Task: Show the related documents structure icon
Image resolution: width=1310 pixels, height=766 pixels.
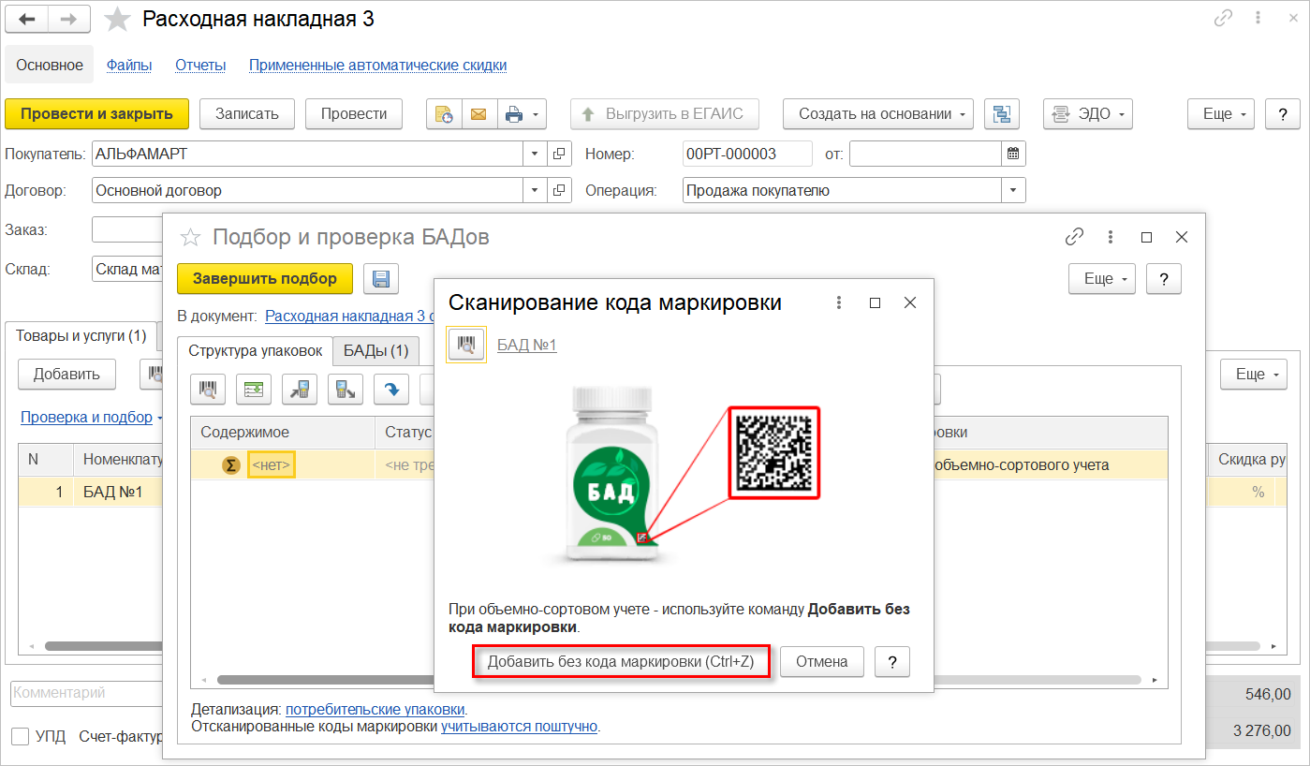Action: click(x=1002, y=114)
